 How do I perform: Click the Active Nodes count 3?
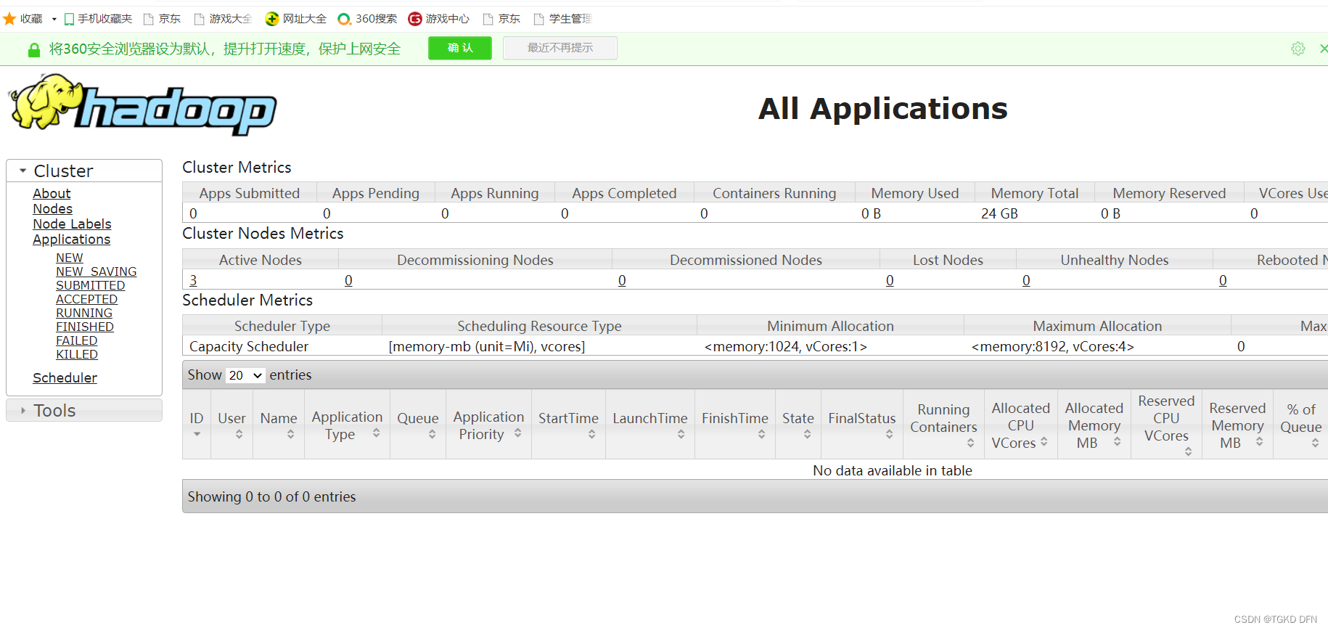coord(193,280)
